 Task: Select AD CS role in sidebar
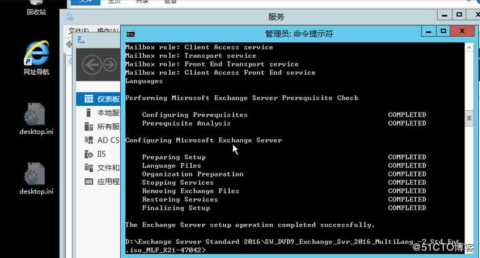102,141
